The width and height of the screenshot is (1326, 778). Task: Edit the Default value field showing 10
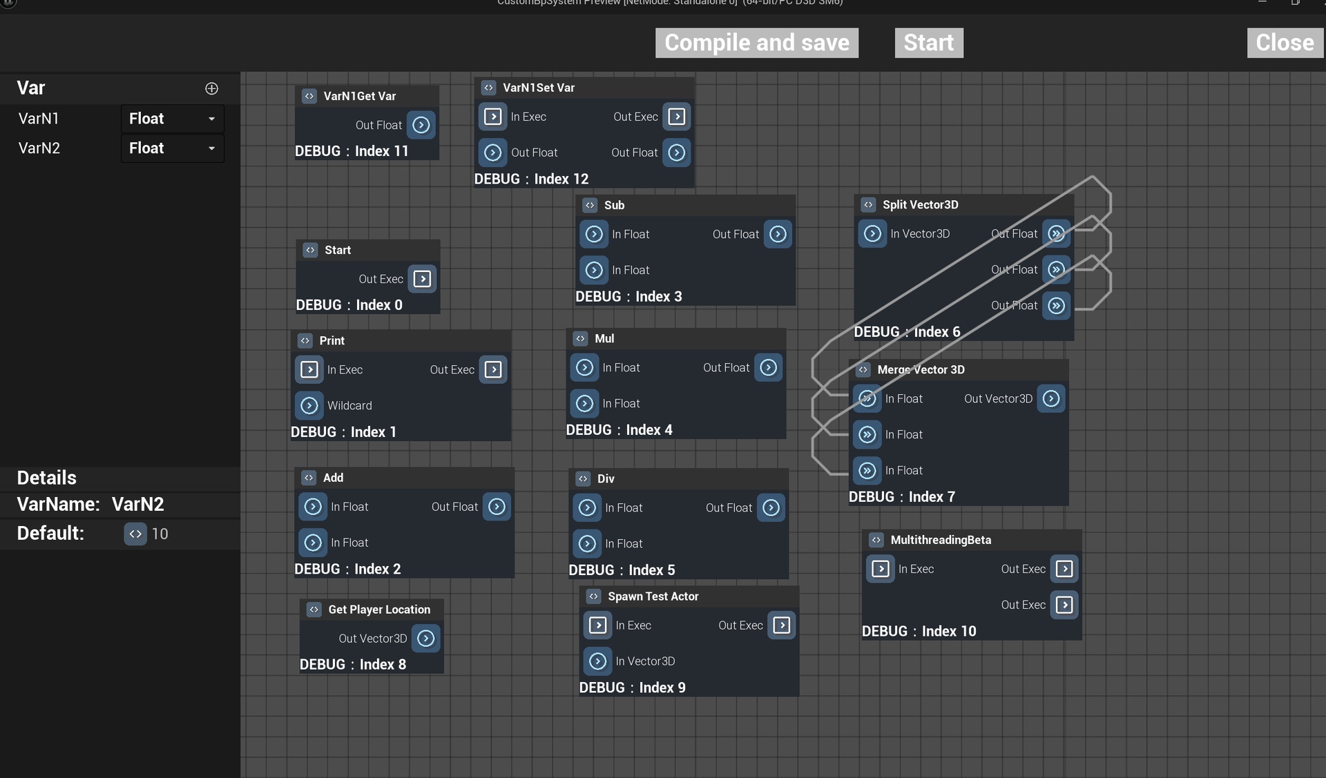click(x=160, y=533)
